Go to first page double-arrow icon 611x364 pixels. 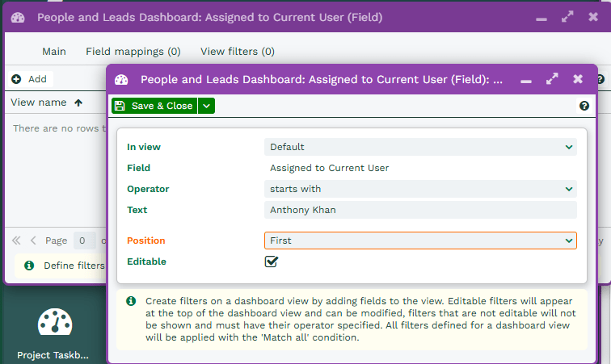(16, 241)
